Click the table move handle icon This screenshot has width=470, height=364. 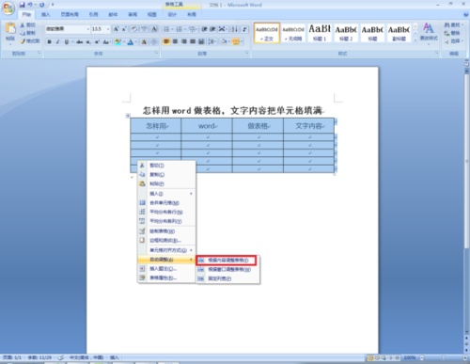[128, 116]
